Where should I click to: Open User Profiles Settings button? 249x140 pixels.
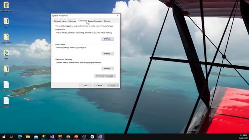(x=108, y=54)
